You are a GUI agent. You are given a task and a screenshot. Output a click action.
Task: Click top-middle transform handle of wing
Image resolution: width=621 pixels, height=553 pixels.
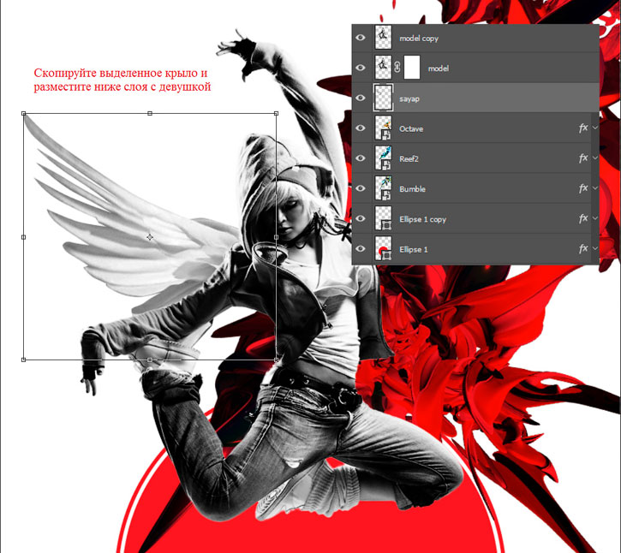pos(150,114)
